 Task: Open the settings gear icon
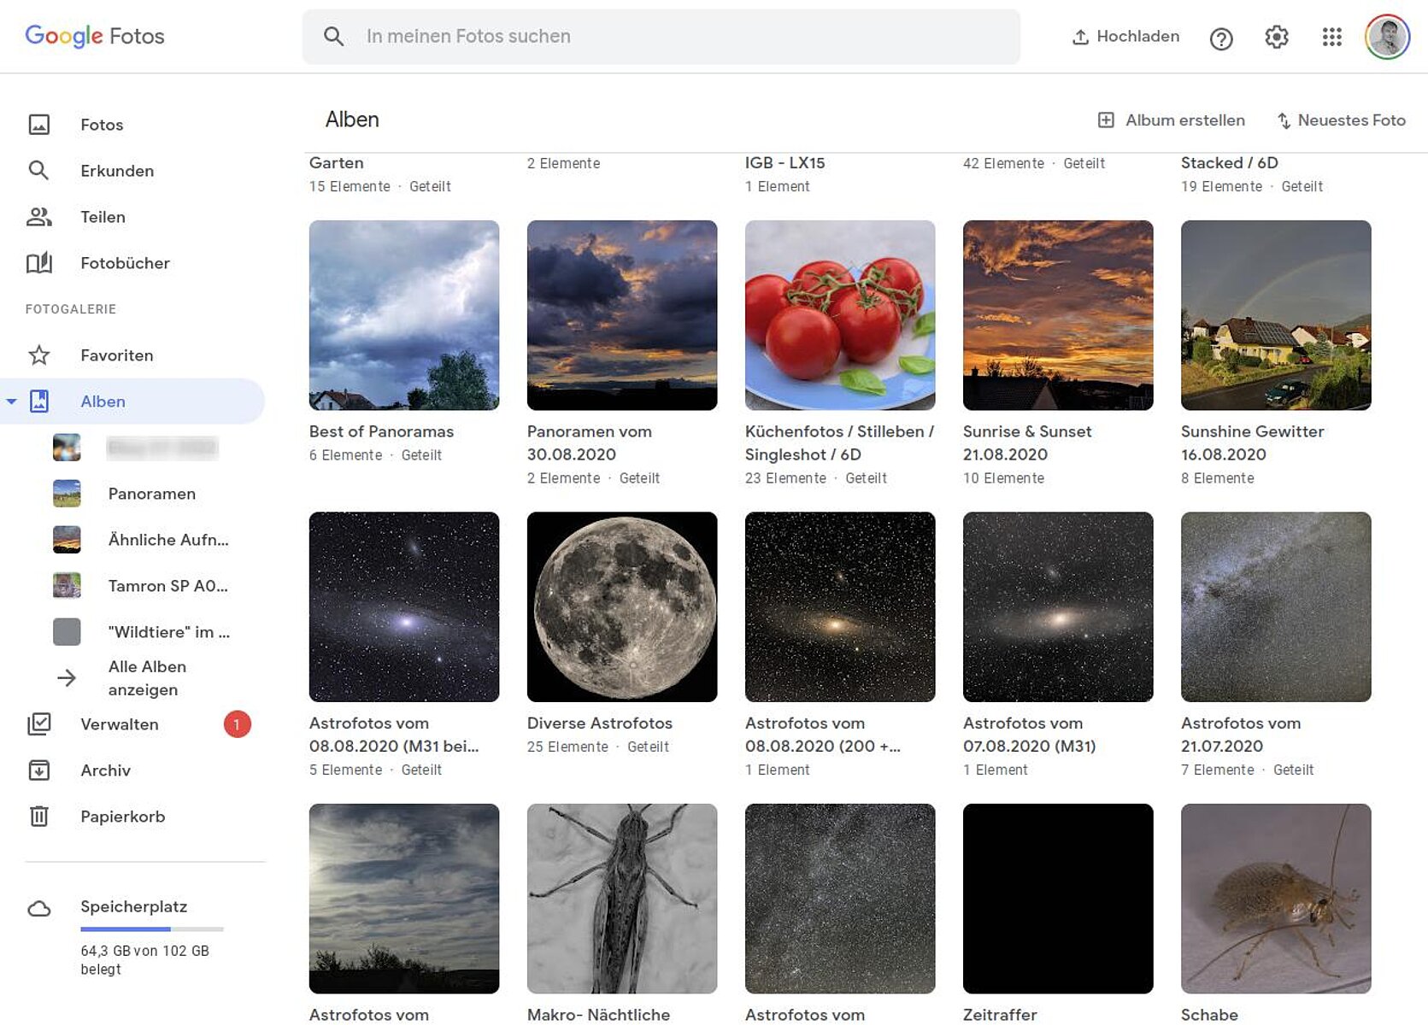click(x=1276, y=37)
